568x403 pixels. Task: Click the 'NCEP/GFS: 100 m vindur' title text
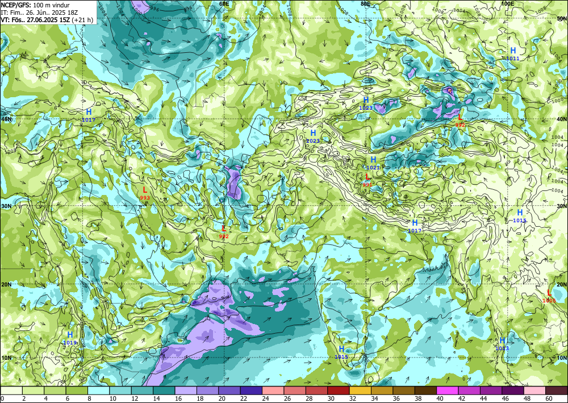[35, 5]
